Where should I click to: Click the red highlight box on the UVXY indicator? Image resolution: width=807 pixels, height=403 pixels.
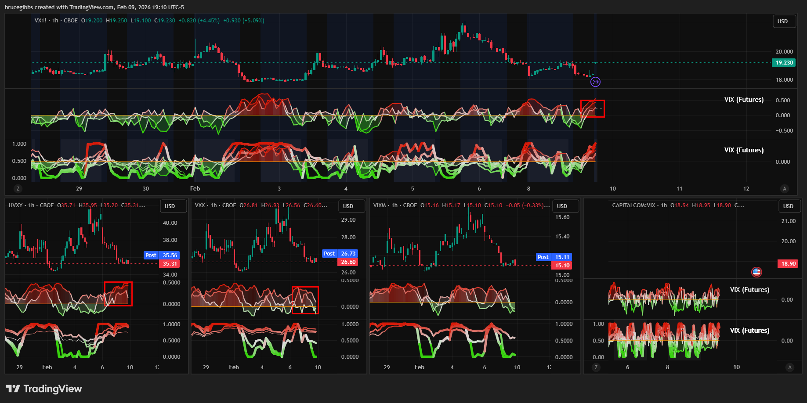tap(118, 294)
